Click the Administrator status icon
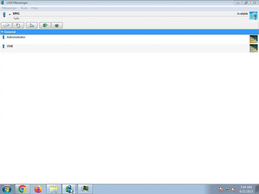The height and width of the screenshot is (194, 259). [x=4, y=37]
